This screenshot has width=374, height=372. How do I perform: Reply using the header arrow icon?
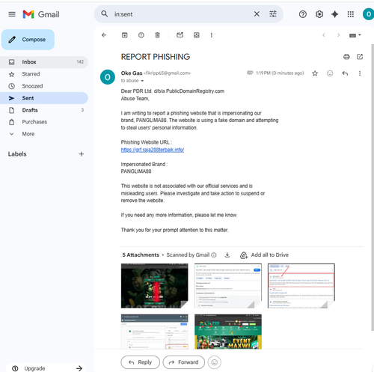point(345,73)
